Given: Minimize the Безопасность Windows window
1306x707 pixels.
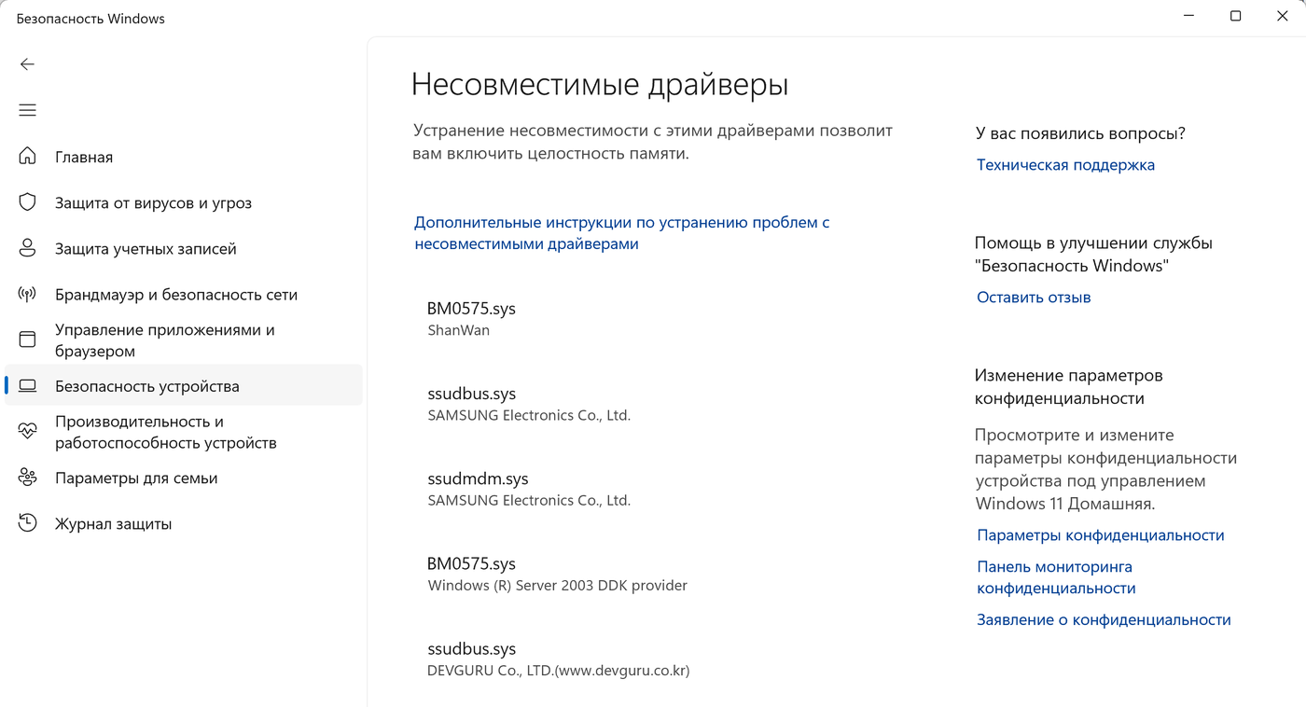Looking at the screenshot, I should (1188, 16).
